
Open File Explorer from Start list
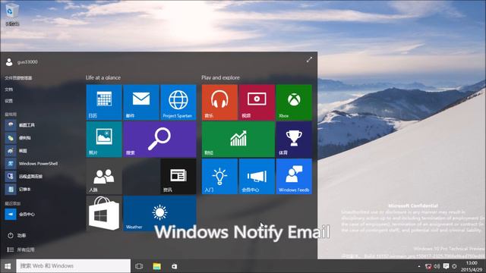click(x=18, y=78)
